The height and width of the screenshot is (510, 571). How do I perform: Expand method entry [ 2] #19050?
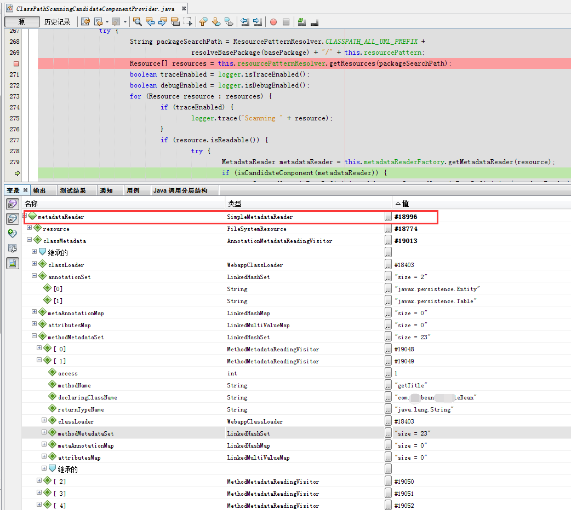[39, 480]
